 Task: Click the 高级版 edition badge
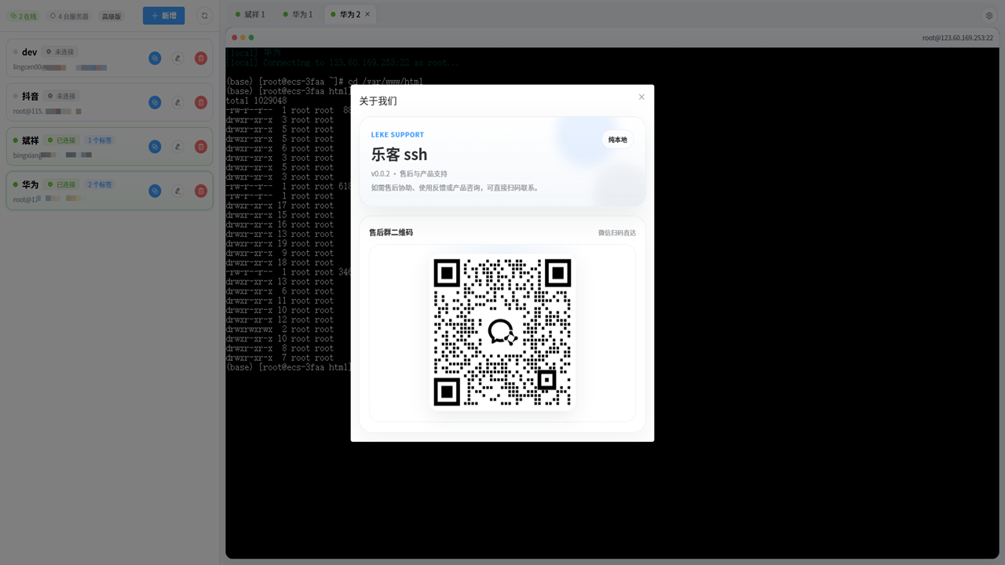pyautogui.click(x=111, y=16)
